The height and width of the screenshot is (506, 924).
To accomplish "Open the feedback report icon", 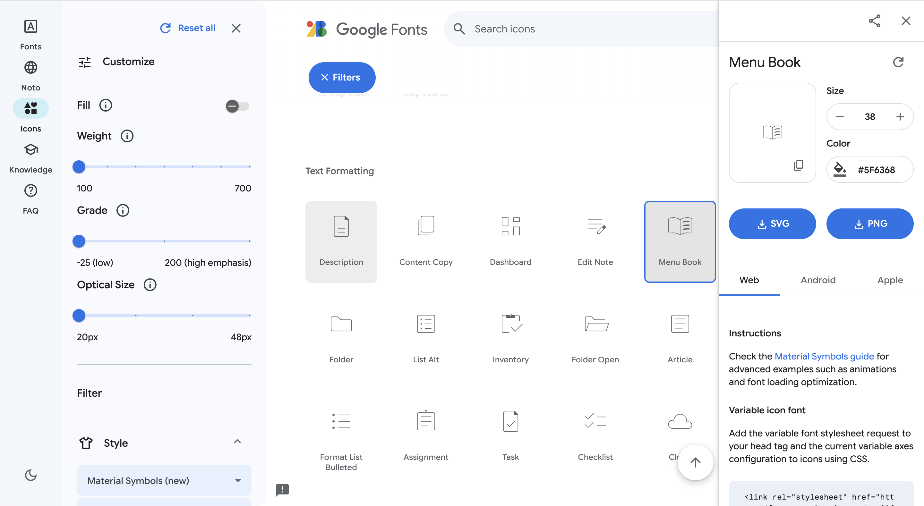I will [x=282, y=490].
